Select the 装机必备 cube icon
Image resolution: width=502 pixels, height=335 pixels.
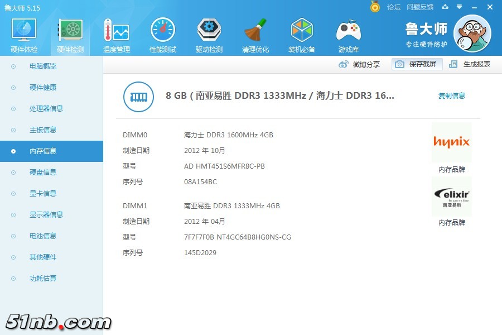point(302,31)
